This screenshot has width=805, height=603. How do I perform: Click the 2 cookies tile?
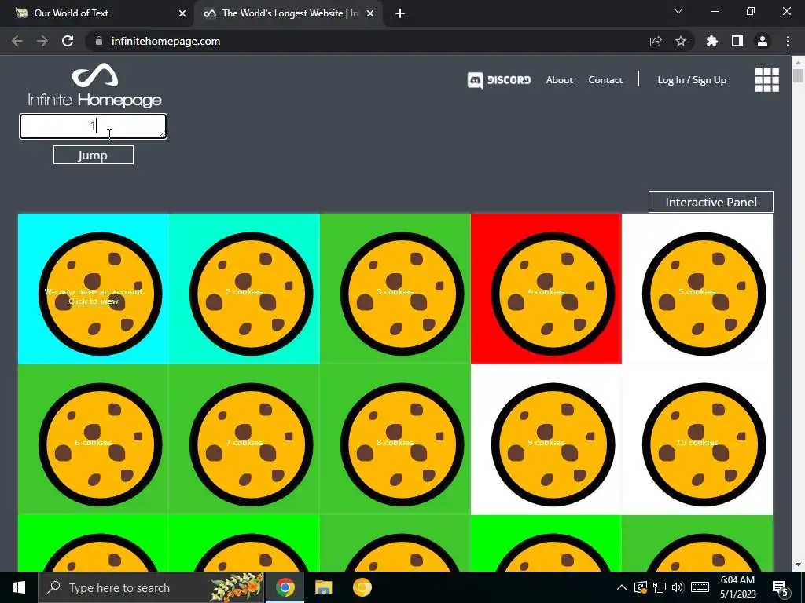[x=244, y=289]
